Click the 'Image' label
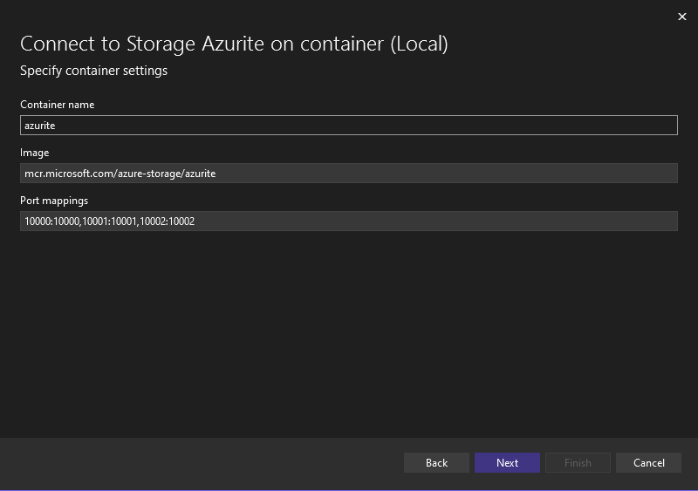This screenshot has width=698, height=491. [x=35, y=153]
